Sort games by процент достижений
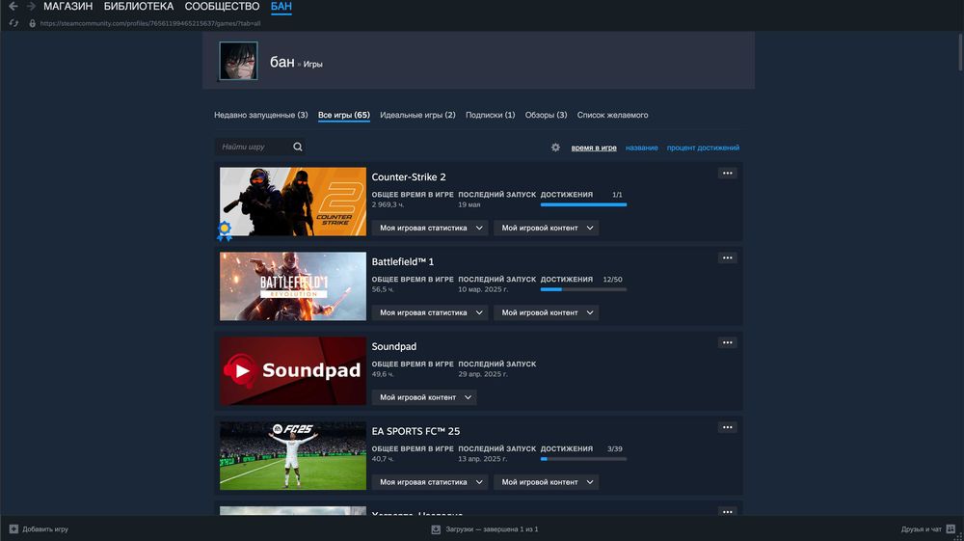 [703, 148]
